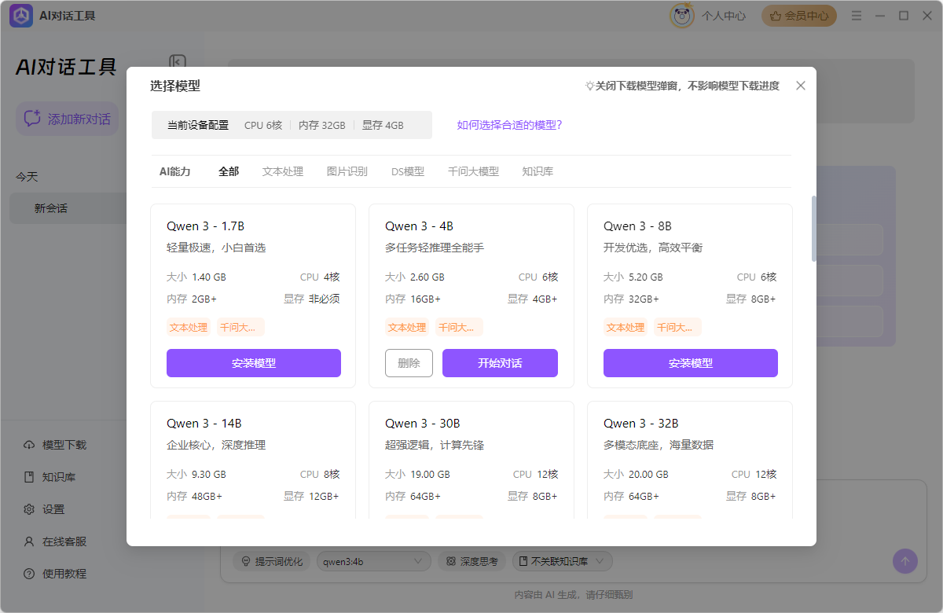The width and height of the screenshot is (943, 613).
Task: Click the Qwen 3 - 14B card title
Action: pyautogui.click(x=204, y=424)
